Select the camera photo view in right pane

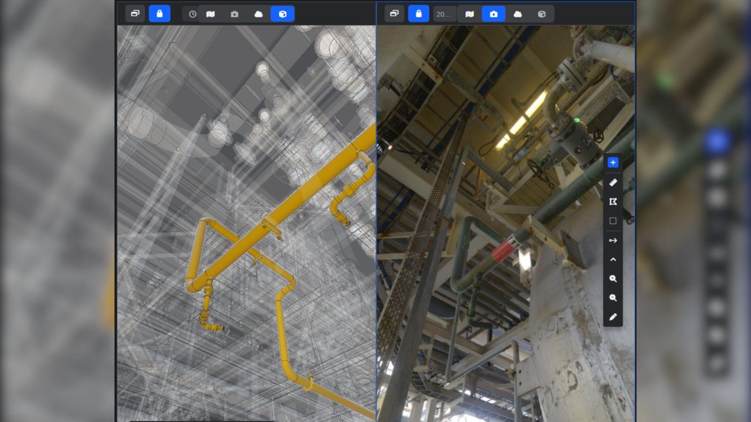coord(494,14)
